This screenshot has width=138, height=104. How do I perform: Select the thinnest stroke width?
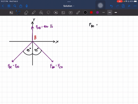click(x=103, y=12)
